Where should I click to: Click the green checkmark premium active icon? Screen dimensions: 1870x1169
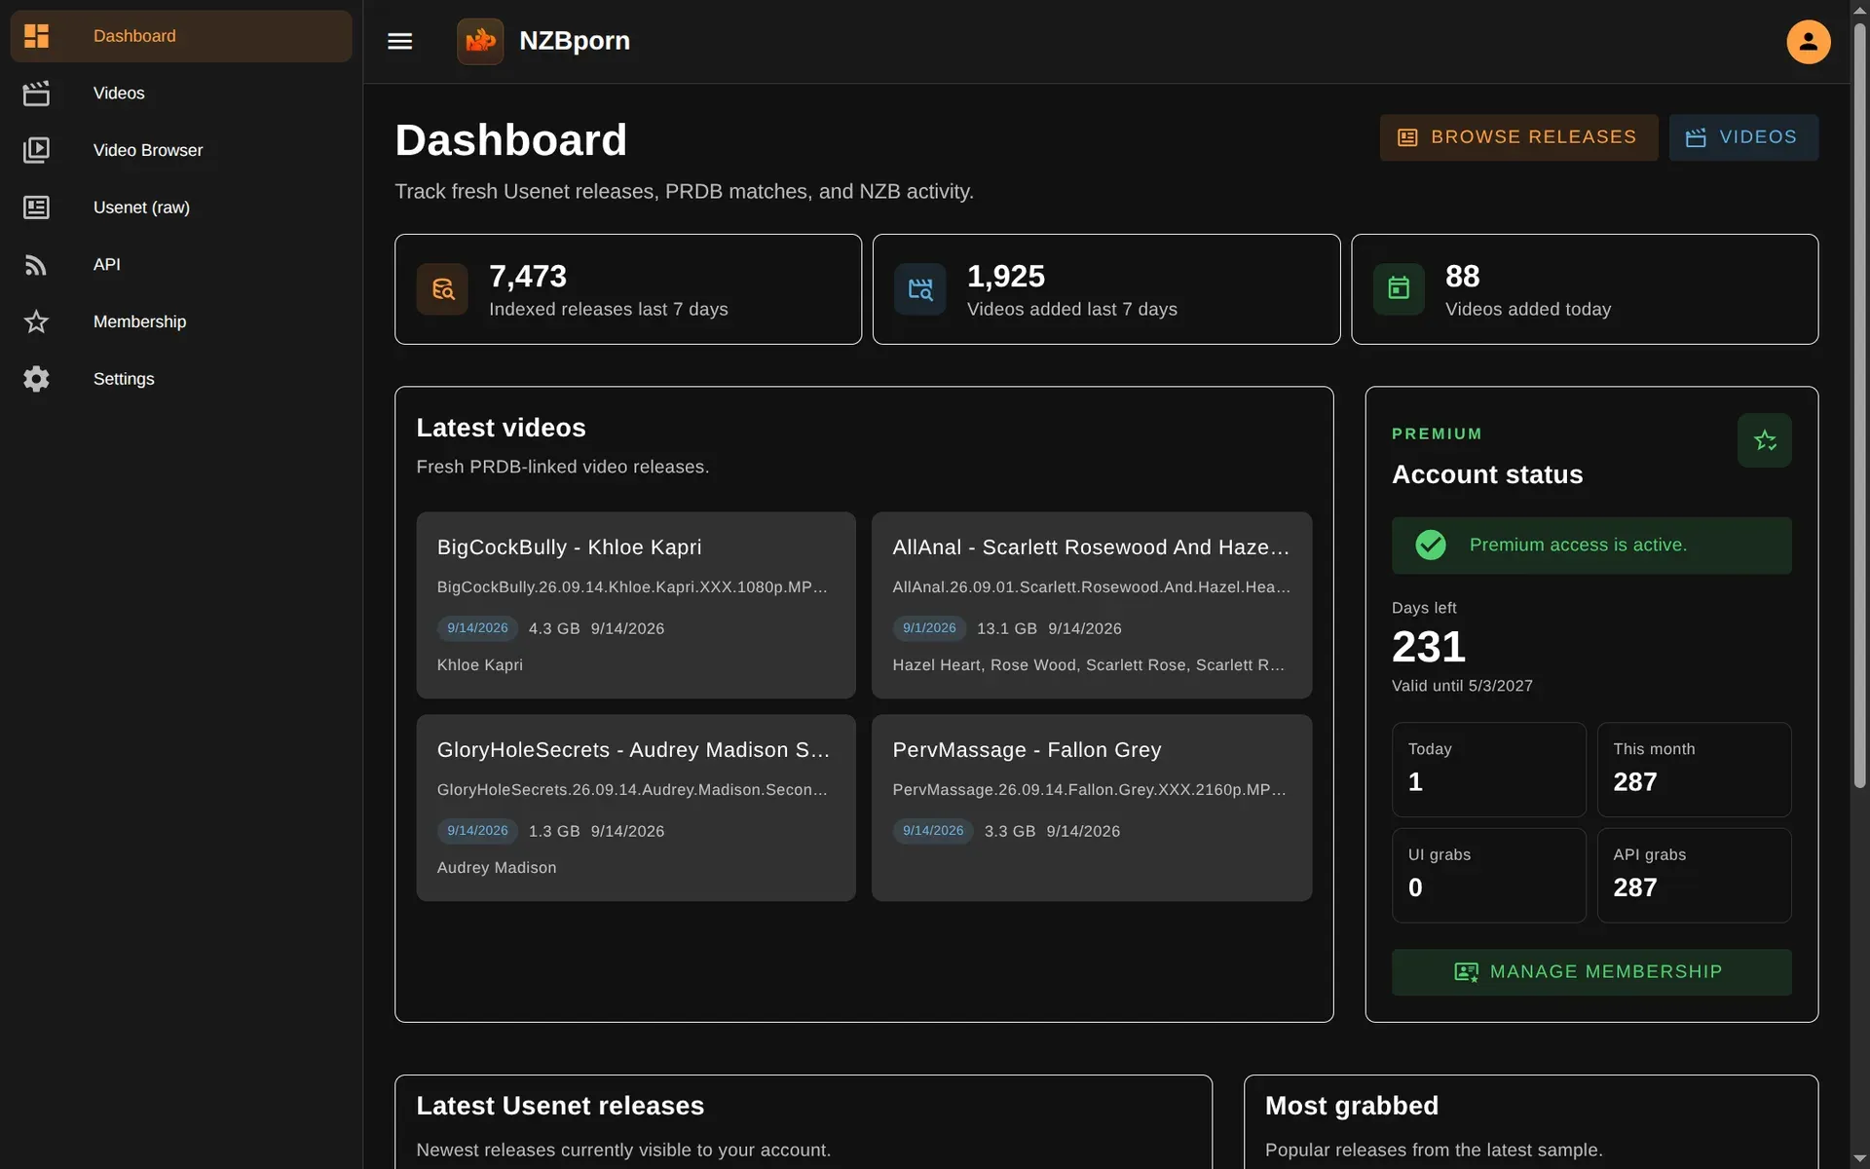1430,545
